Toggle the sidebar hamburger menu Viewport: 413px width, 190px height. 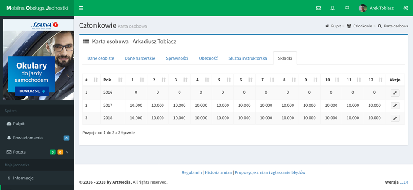tap(81, 8)
